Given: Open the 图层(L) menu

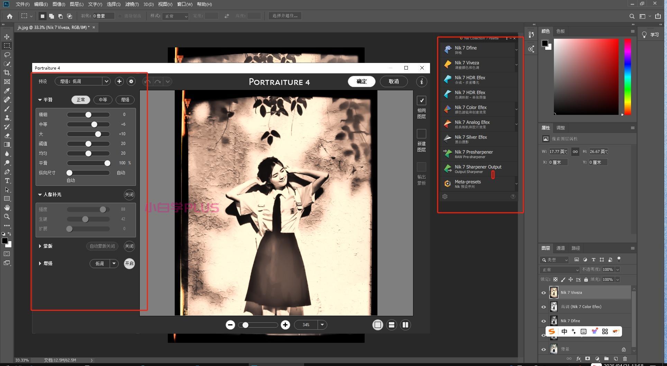Looking at the screenshot, I should click(76, 4).
